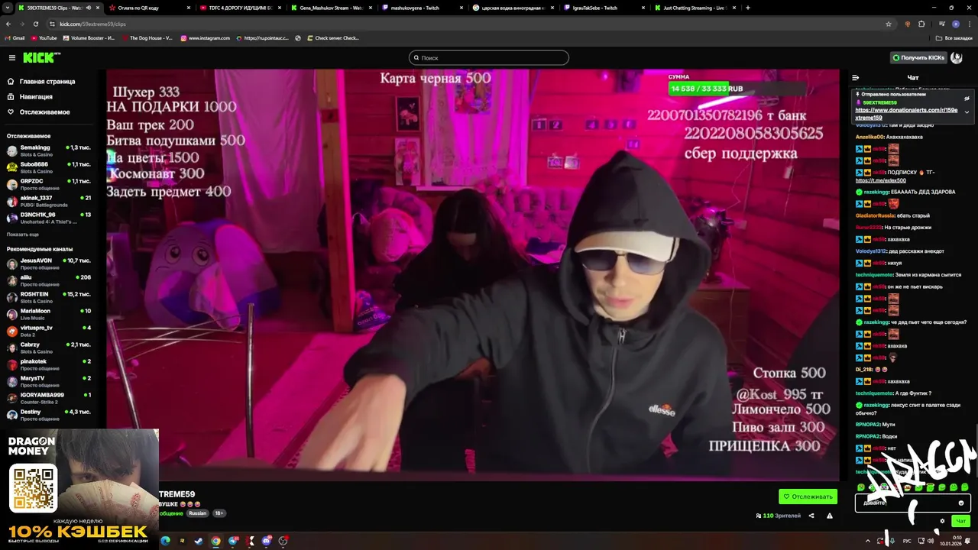Open MariaMoon recommended channel
This screenshot has height=550, width=978.
tap(48, 314)
